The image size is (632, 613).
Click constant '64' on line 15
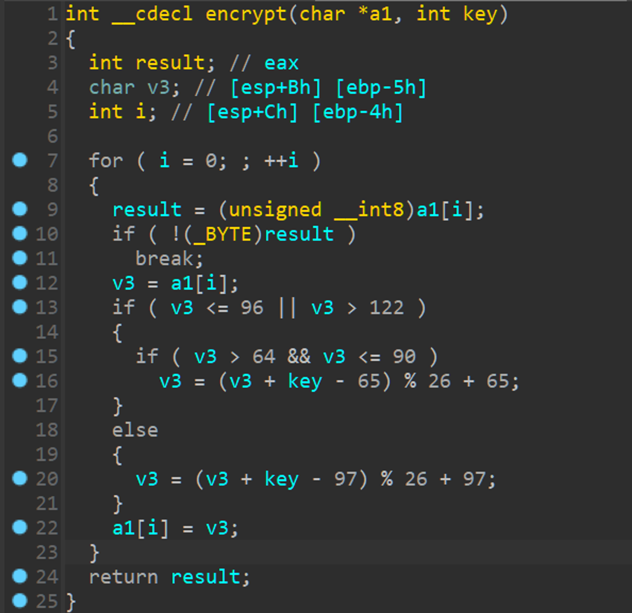[x=264, y=357]
